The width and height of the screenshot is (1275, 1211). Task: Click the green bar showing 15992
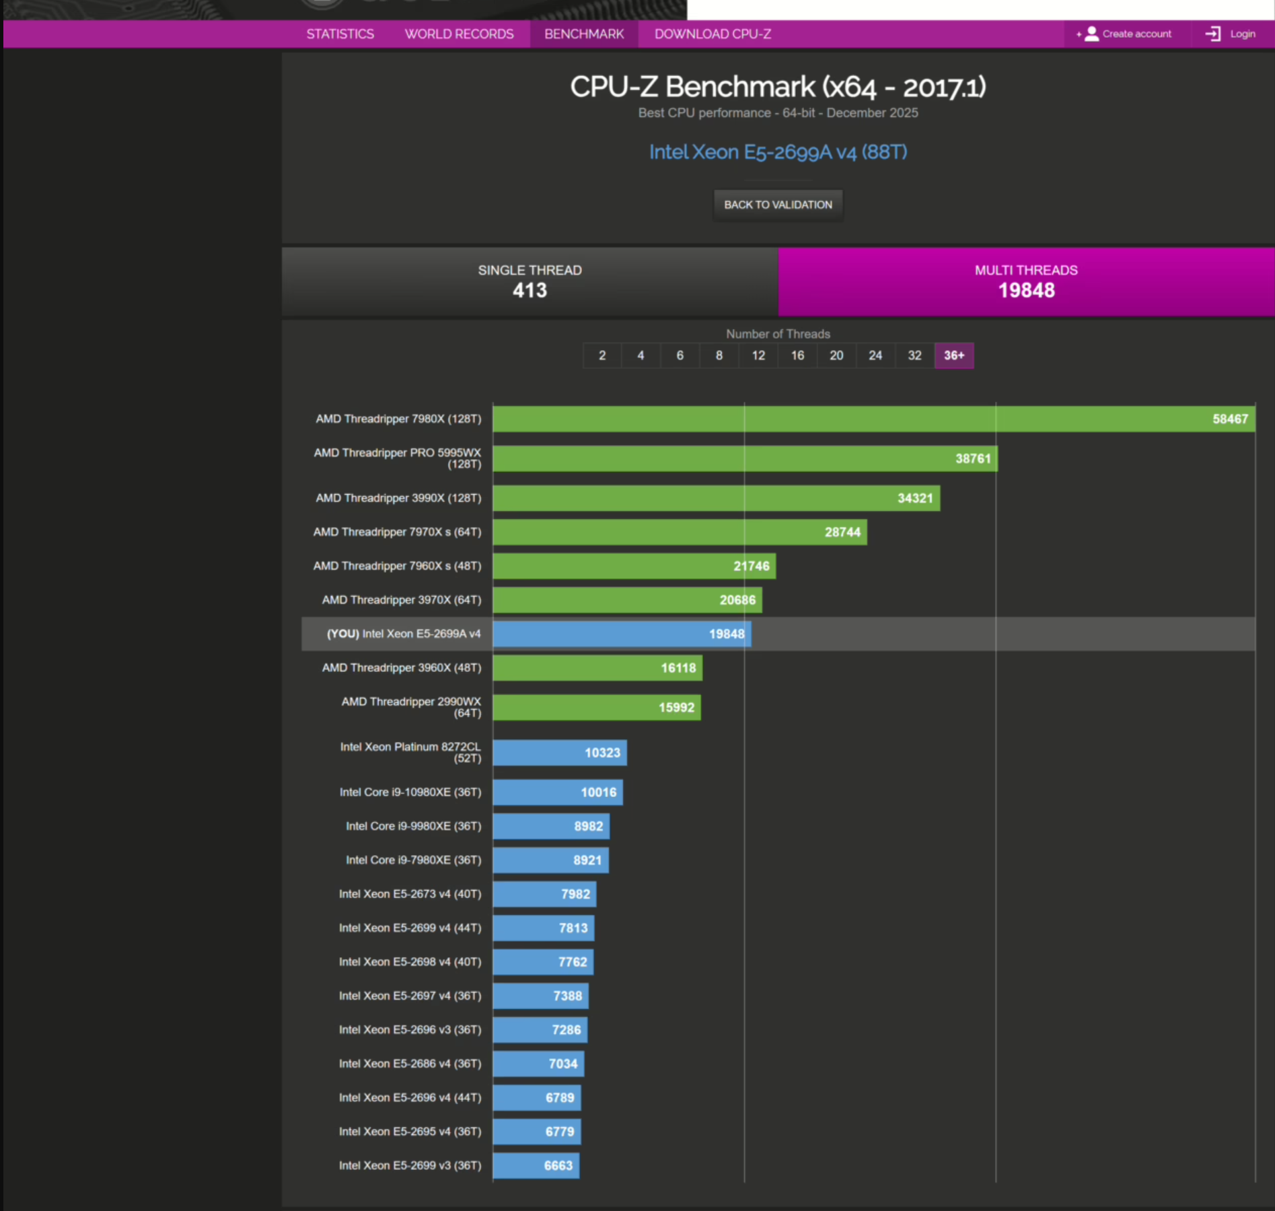(x=597, y=707)
